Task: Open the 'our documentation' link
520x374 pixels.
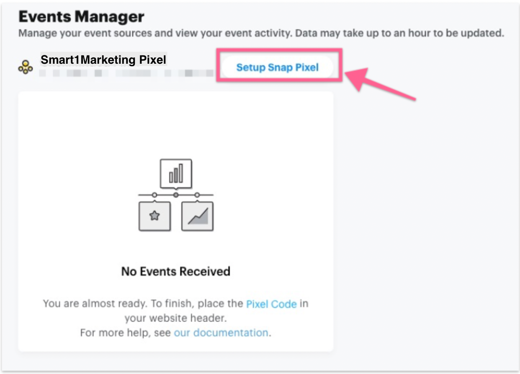Action: [221, 333]
